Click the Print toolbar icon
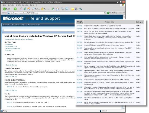Image resolution: width=149 pixels, height=113 pixels. [x=62, y=9]
